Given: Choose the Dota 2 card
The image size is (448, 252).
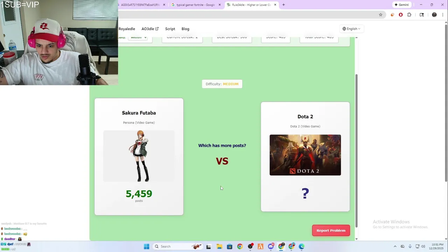Looking at the screenshot, I should click(x=305, y=157).
